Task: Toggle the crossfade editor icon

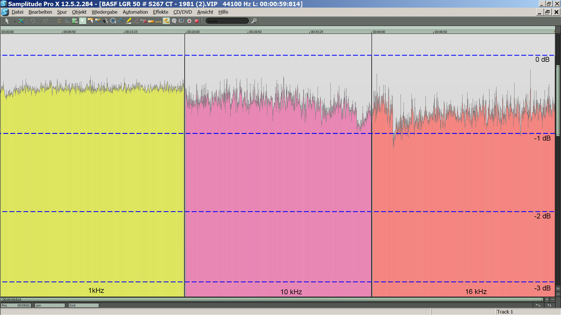Action: [x=20, y=21]
